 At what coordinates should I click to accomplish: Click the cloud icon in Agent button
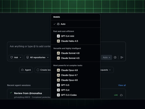click(x=22, y=70)
